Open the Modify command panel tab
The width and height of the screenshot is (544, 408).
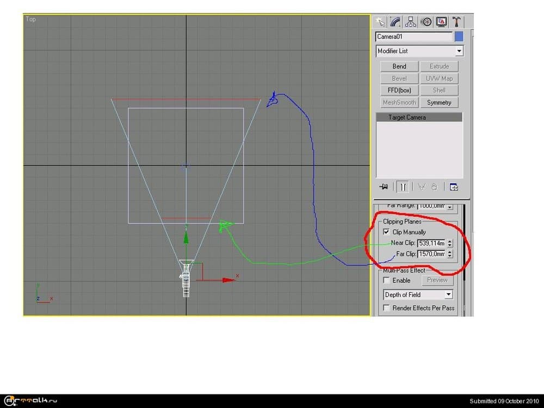click(x=395, y=22)
